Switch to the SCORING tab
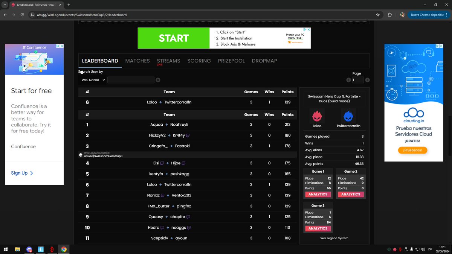 (199, 61)
